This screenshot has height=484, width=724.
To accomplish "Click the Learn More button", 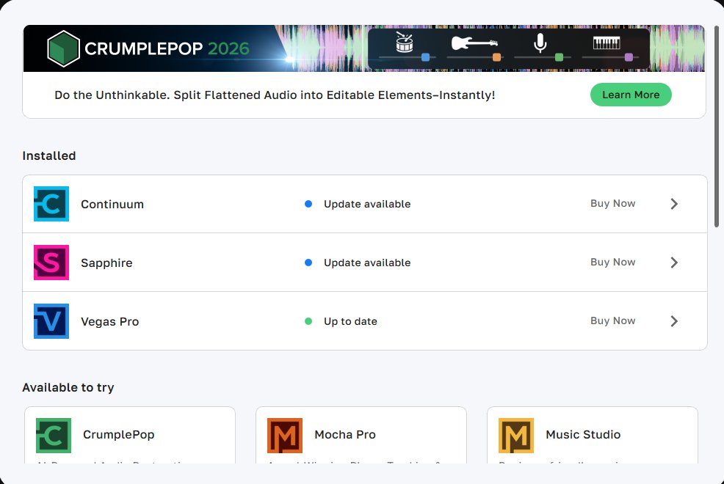I will [x=631, y=95].
